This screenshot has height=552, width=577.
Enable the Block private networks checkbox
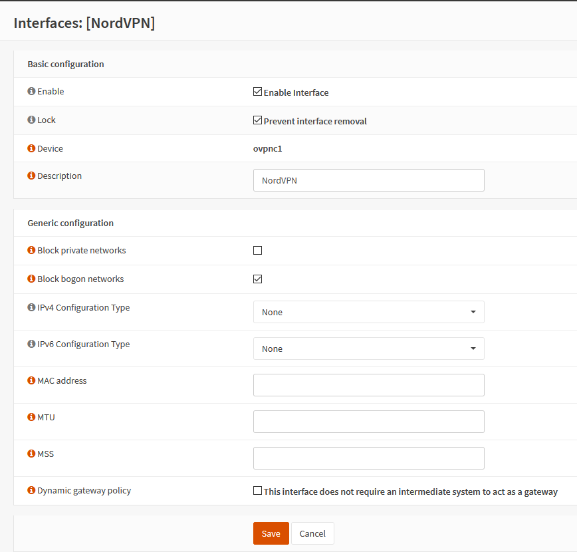click(x=258, y=251)
